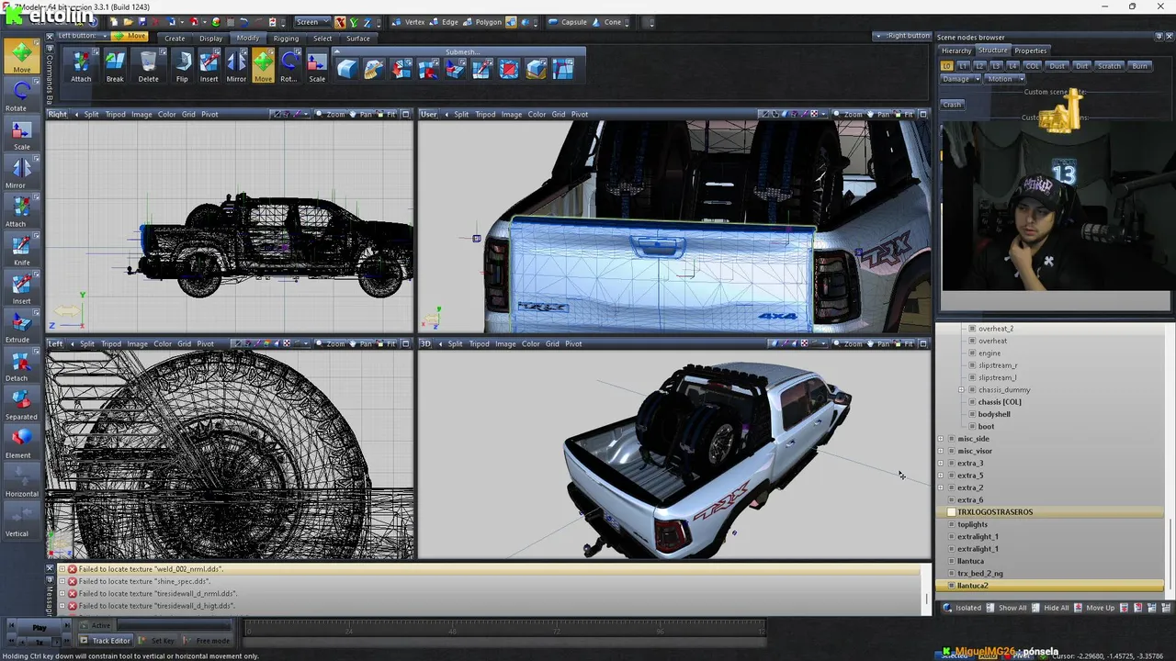Select the Separated tool in left sidebar
The image size is (1176, 661).
point(21,404)
